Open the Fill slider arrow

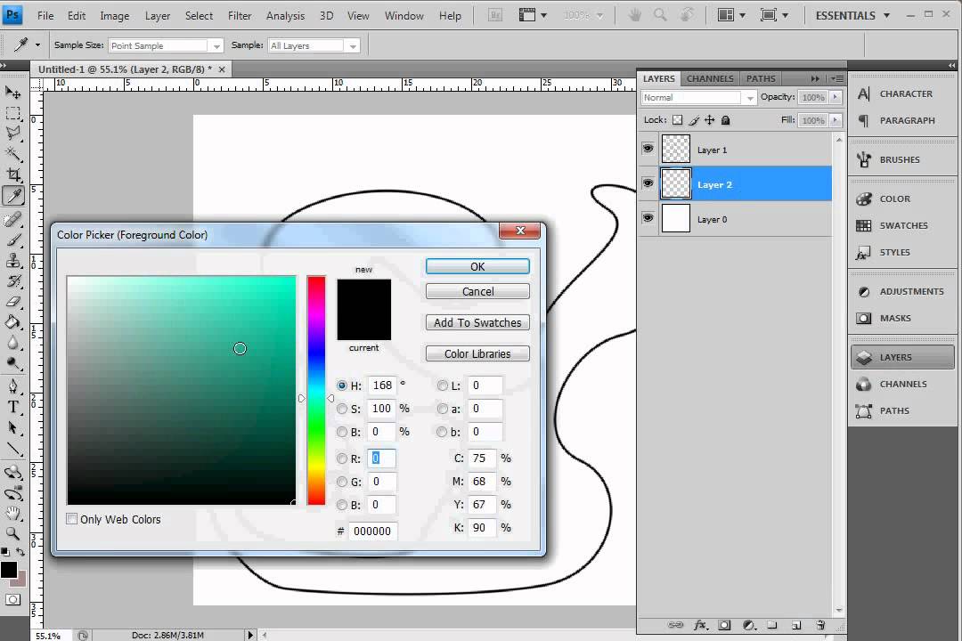[835, 120]
